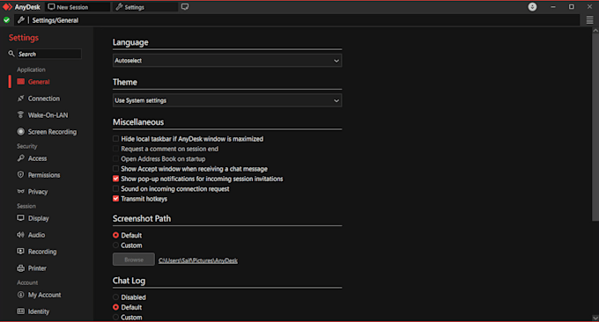Open the New Session tab

(78, 7)
